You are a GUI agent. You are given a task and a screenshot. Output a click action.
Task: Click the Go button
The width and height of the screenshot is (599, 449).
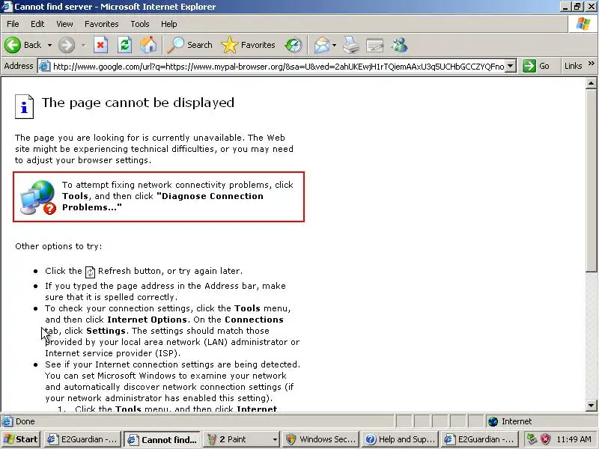(x=536, y=66)
